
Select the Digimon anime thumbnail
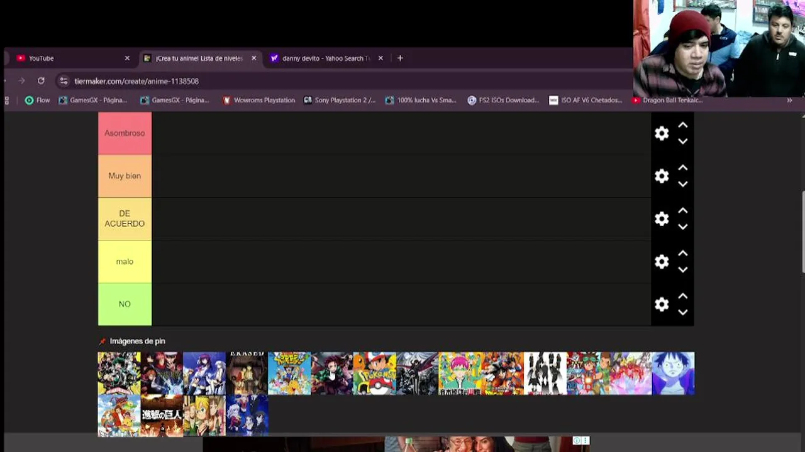click(289, 373)
